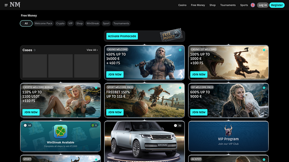Click Join Now on the Casino Welcome card

pyautogui.click(x=115, y=75)
